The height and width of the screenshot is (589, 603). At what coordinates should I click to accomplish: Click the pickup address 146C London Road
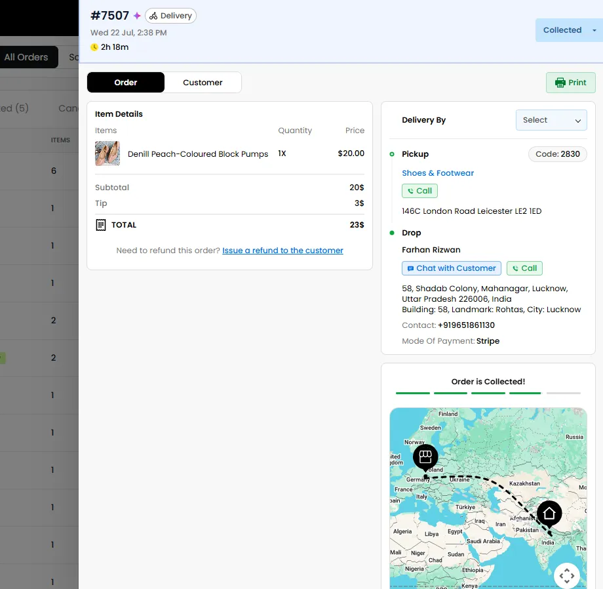pyautogui.click(x=471, y=211)
